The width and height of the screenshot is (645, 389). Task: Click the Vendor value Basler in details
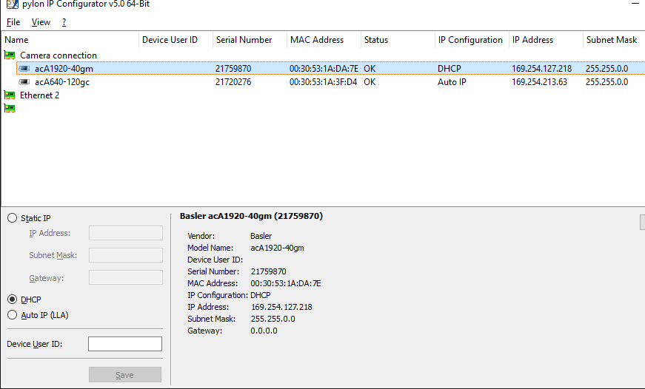pyautogui.click(x=261, y=236)
